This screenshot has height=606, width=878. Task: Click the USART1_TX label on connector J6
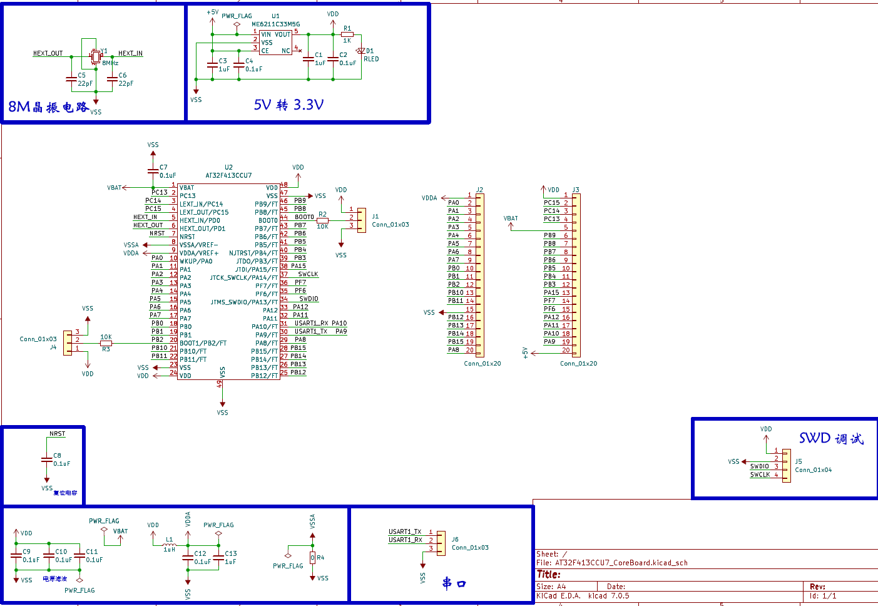(405, 532)
